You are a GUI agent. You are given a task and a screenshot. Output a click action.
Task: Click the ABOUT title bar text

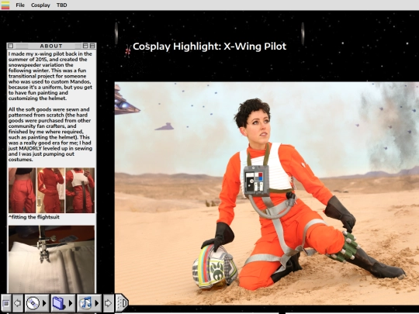pyautogui.click(x=51, y=46)
